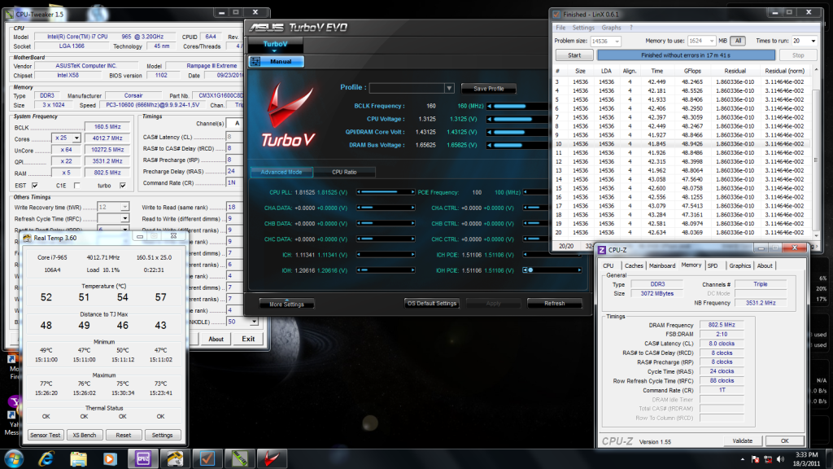Click the IOH voltage slider in TurboV
This screenshot has height=469, width=833.
point(386,270)
